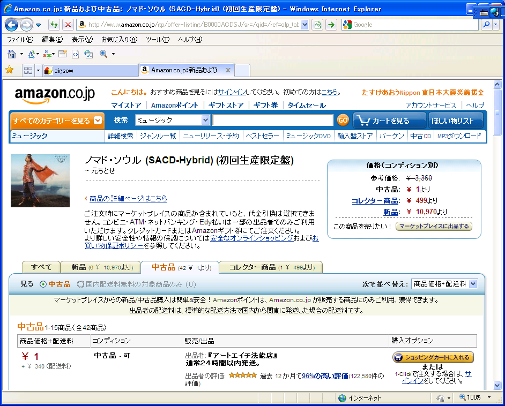This screenshot has width=505, height=406.
Task: Click the zoom magnifier toolbar icon
Action: click(103, 54)
